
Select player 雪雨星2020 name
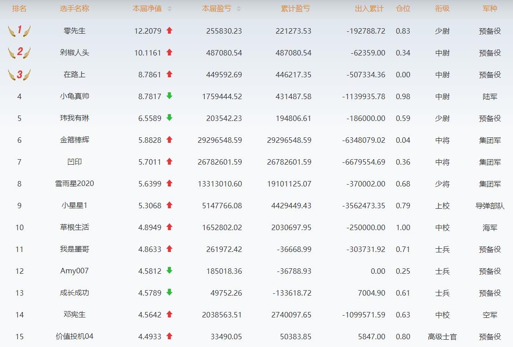[75, 184]
